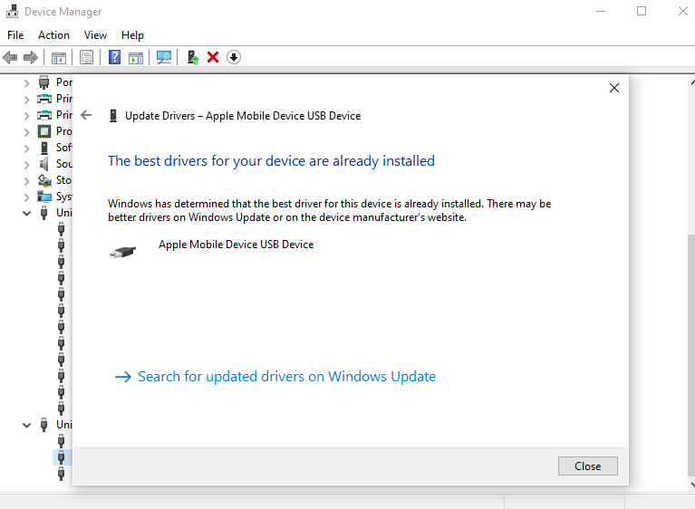Open the Help menu
The height and width of the screenshot is (509, 695).
132,35
